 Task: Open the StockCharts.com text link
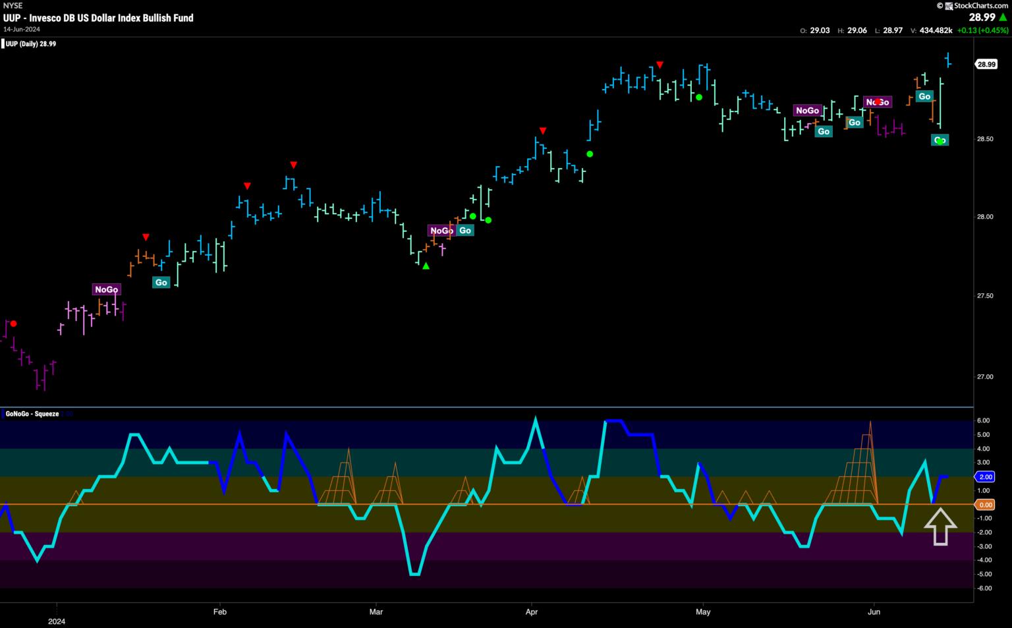[x=977, y=6]
